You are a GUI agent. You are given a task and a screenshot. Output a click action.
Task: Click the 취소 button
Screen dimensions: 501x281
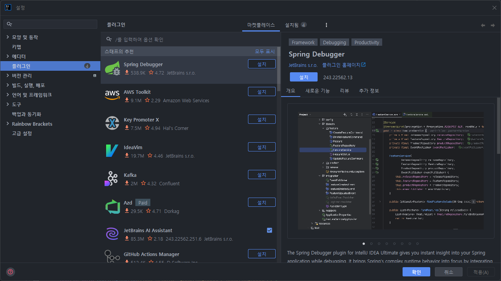pyautogui.click(x=449, y=272)
